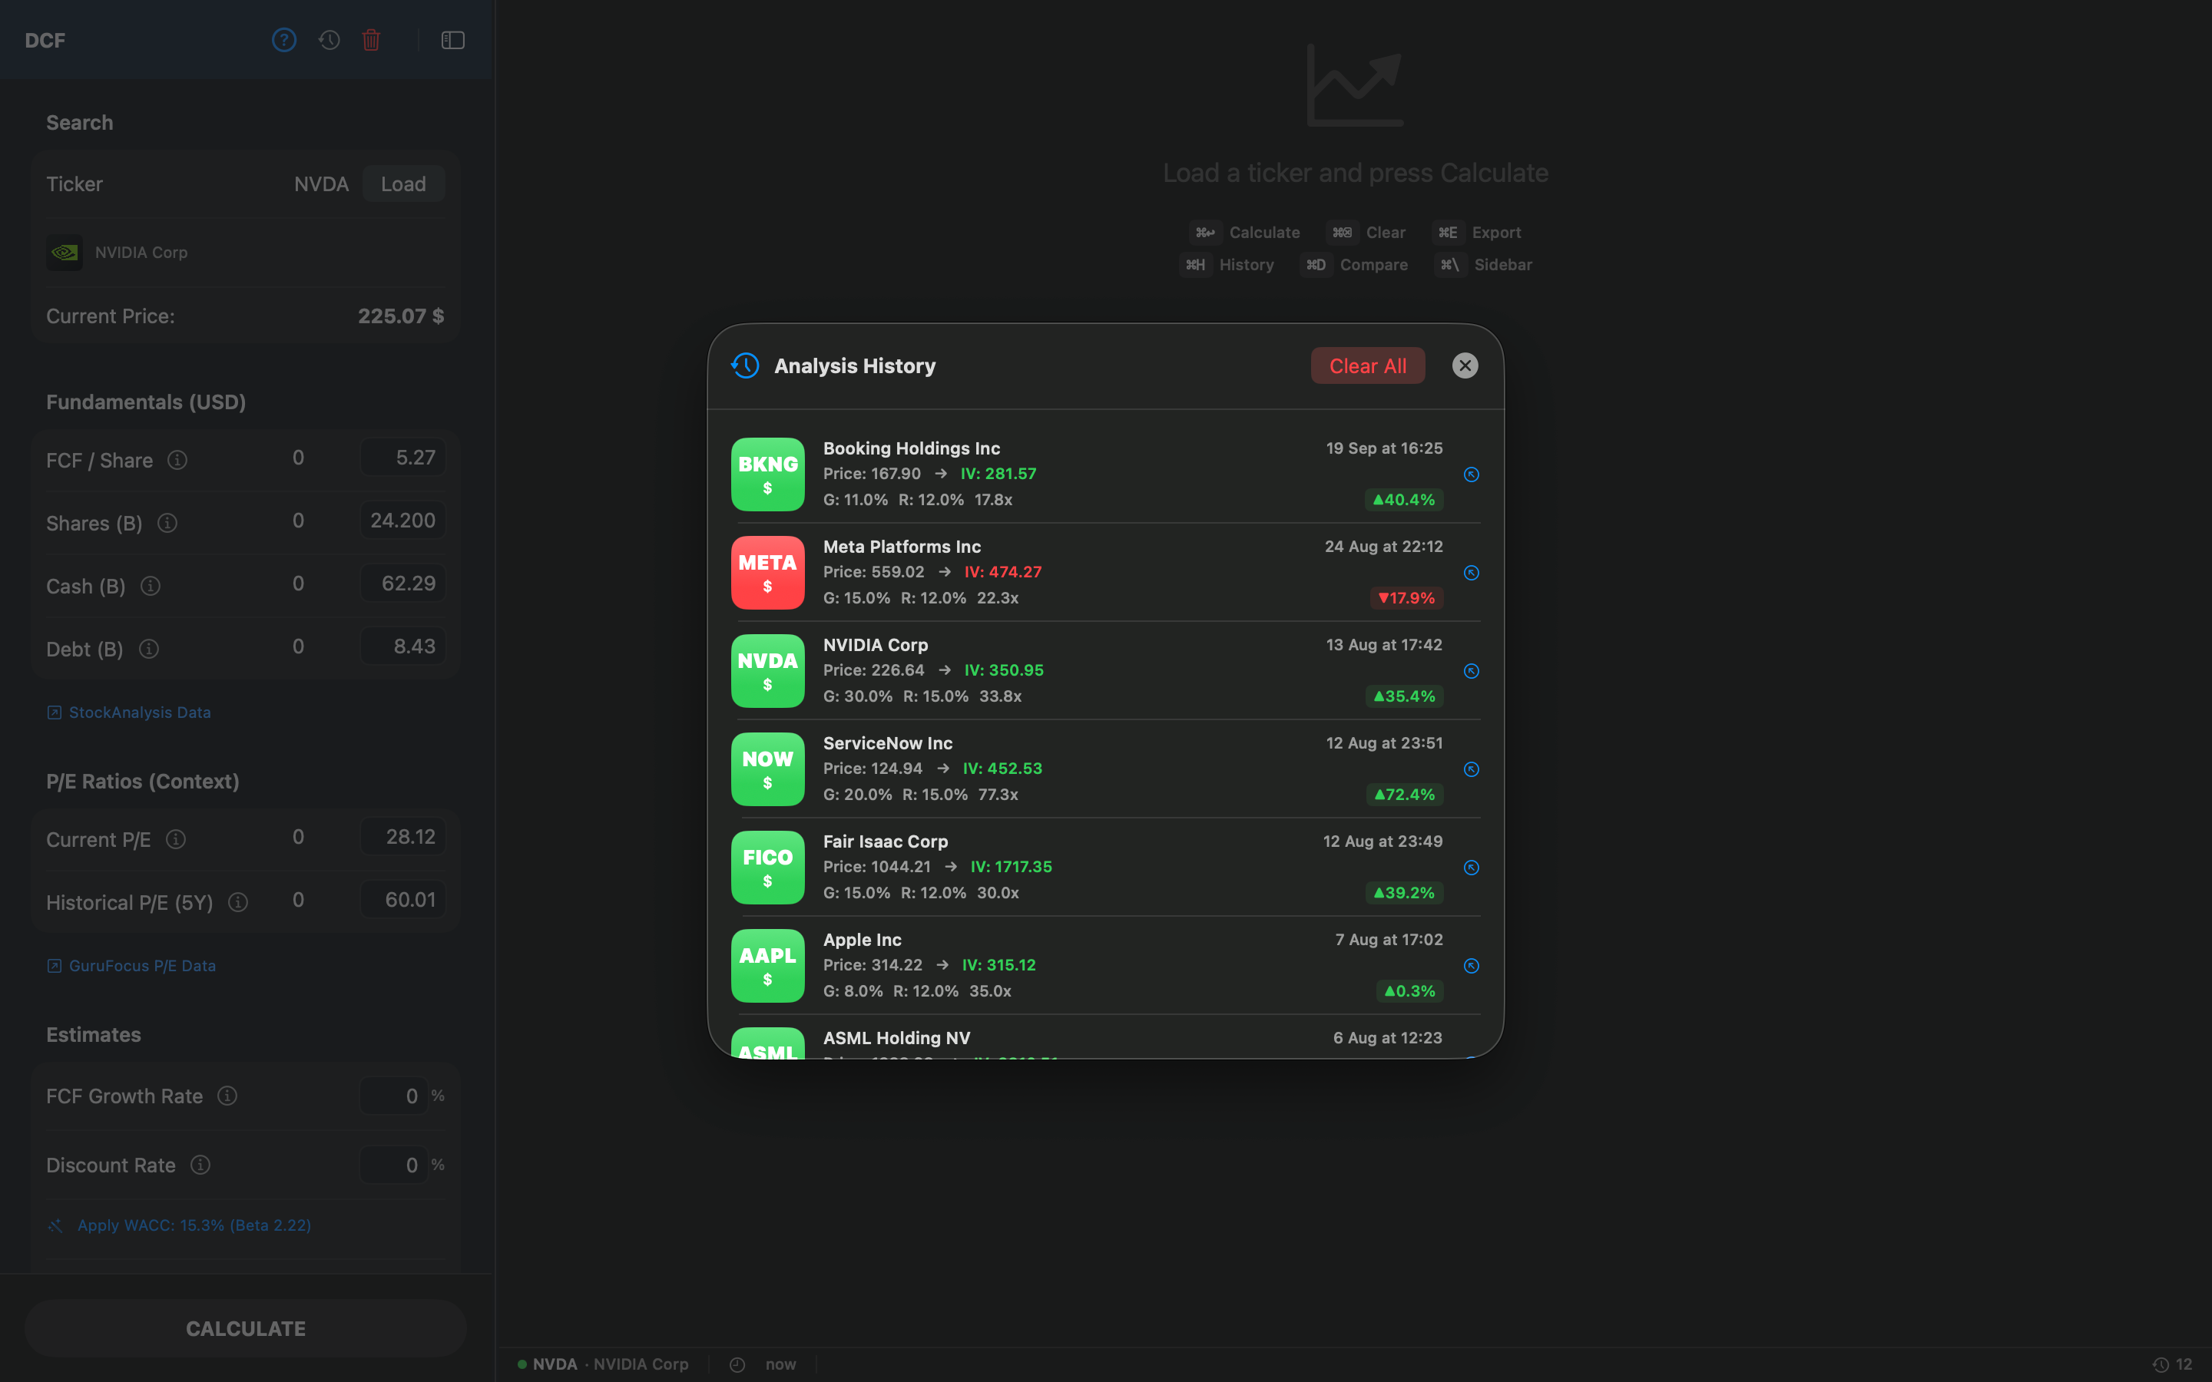Viewport: 2212px width, 1382px height.
Task: Show info for FCF Growth Rate
Action: pyautogui.click(x=227, y=1095)
